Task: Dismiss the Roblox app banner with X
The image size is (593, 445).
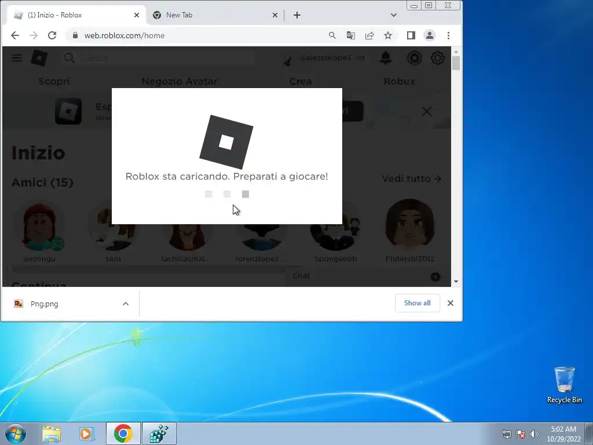Action: point(427,111)
